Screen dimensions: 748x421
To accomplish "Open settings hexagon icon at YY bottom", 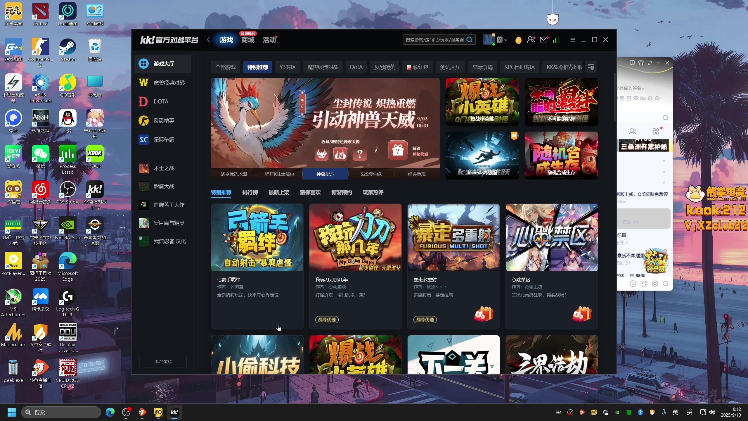I will coord(655,284).
